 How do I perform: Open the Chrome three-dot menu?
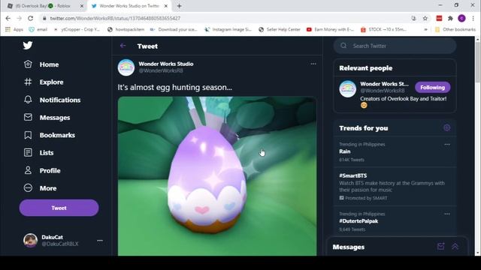(473, 18)
